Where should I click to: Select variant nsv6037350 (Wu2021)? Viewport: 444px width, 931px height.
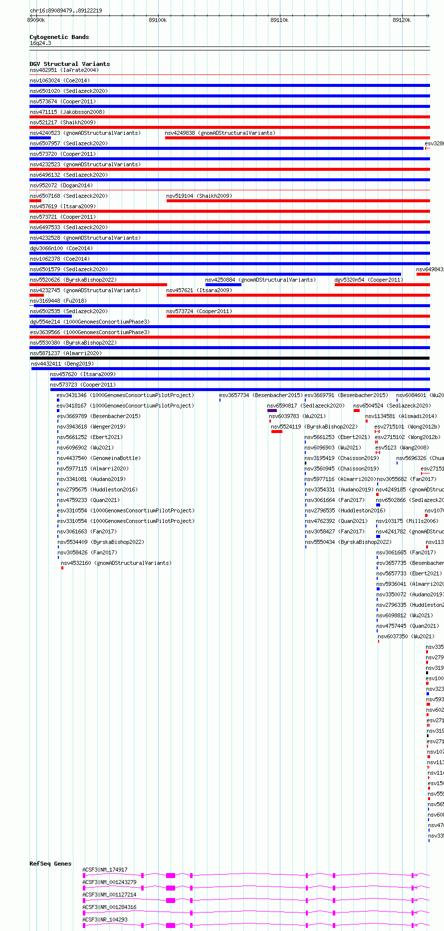[x=406, y=636]
